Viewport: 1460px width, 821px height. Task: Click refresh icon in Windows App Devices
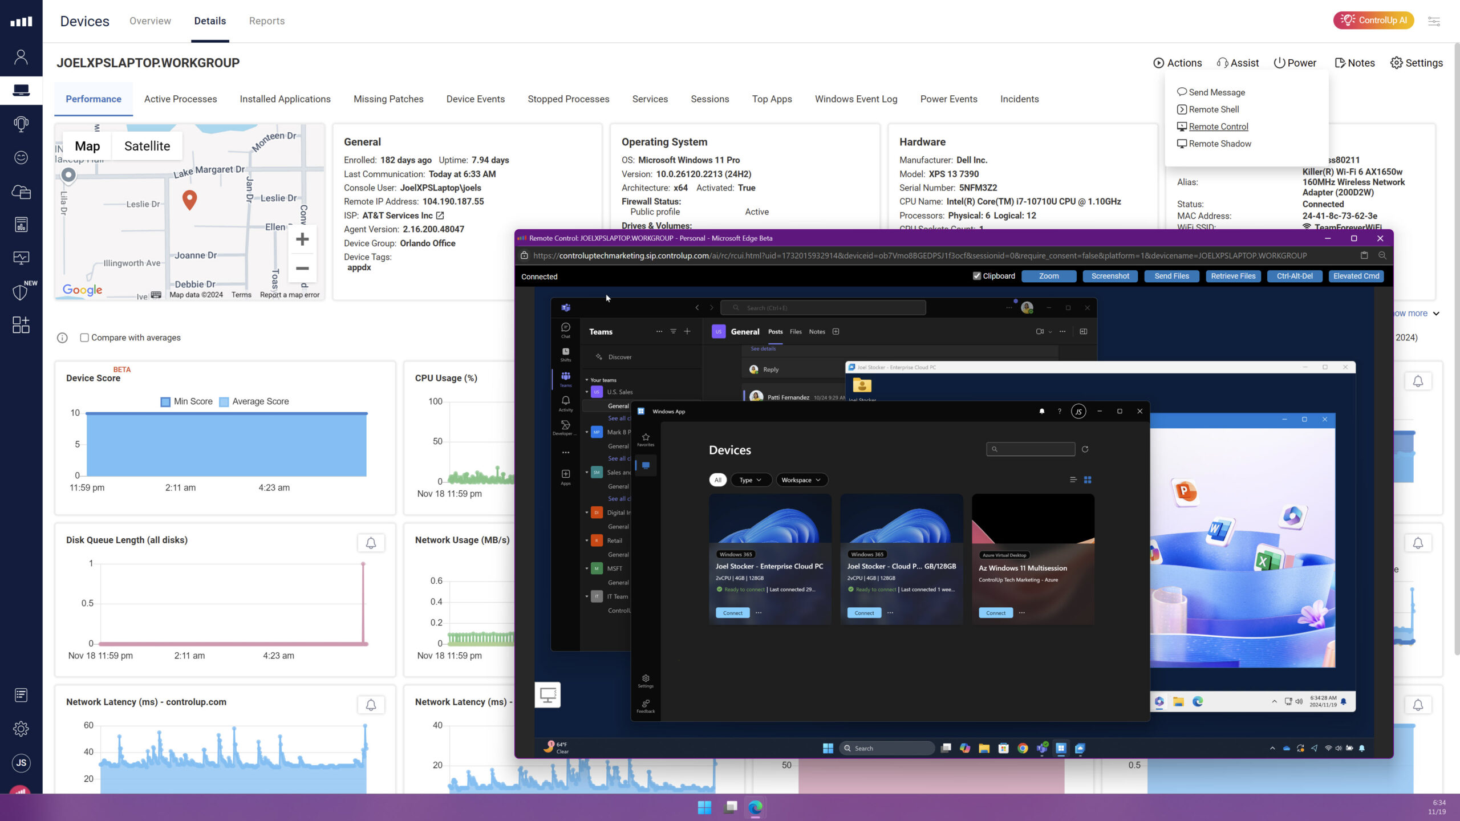click(1085, 449)
